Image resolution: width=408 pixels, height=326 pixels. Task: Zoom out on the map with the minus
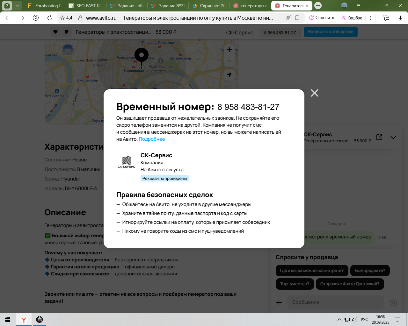229,61
